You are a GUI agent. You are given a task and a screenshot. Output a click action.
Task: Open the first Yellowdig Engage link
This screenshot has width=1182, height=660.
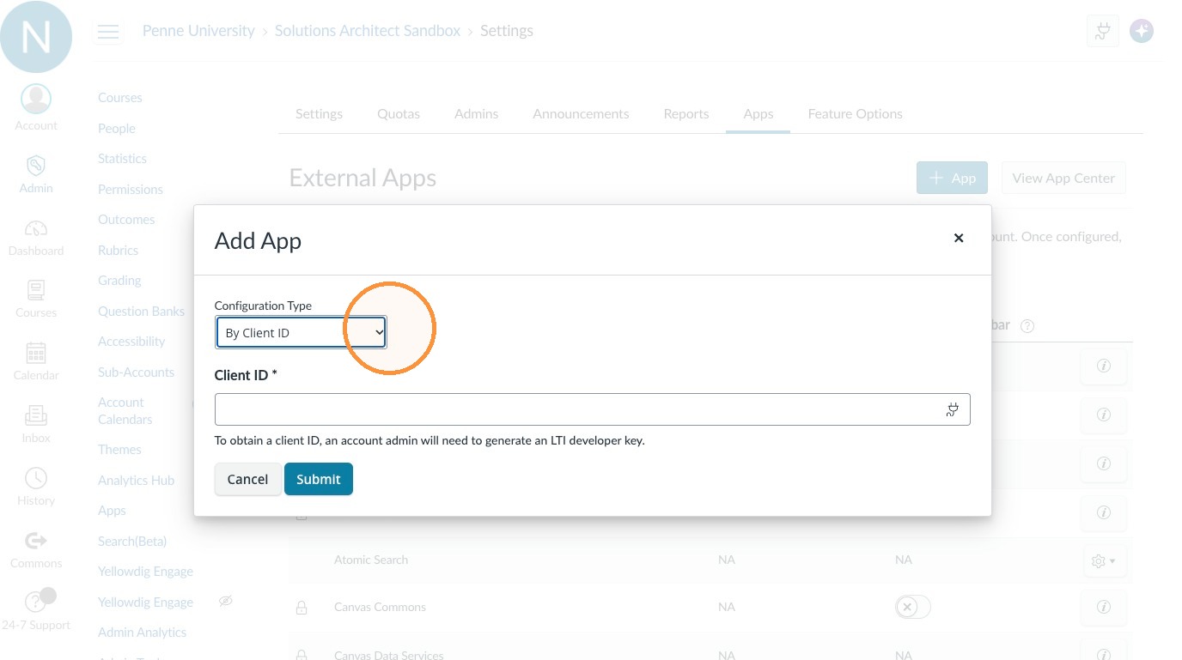pyautogui.click(x=145, y=572)
